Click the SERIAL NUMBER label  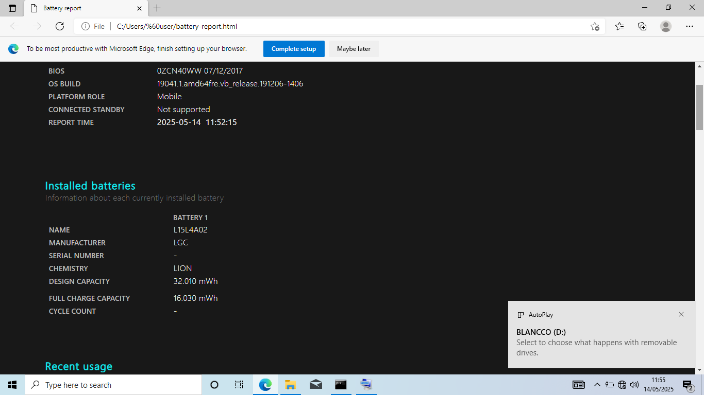[x=76, y=256]
